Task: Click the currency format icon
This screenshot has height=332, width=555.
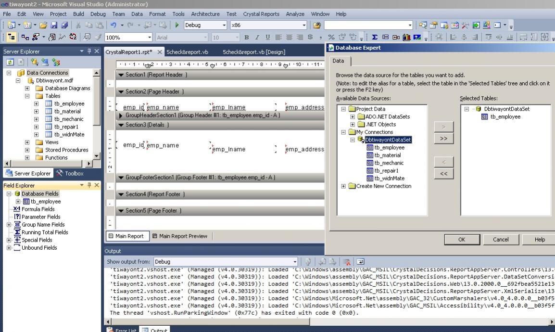Action: [x=310, y=37]
